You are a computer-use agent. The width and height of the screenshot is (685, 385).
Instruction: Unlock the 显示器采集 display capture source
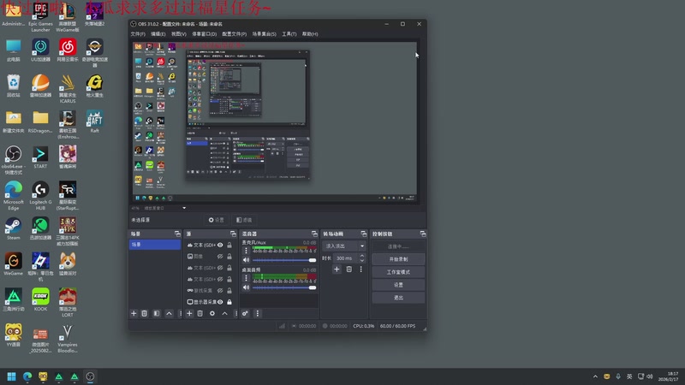pyautogui.click(x=229, y=302)
